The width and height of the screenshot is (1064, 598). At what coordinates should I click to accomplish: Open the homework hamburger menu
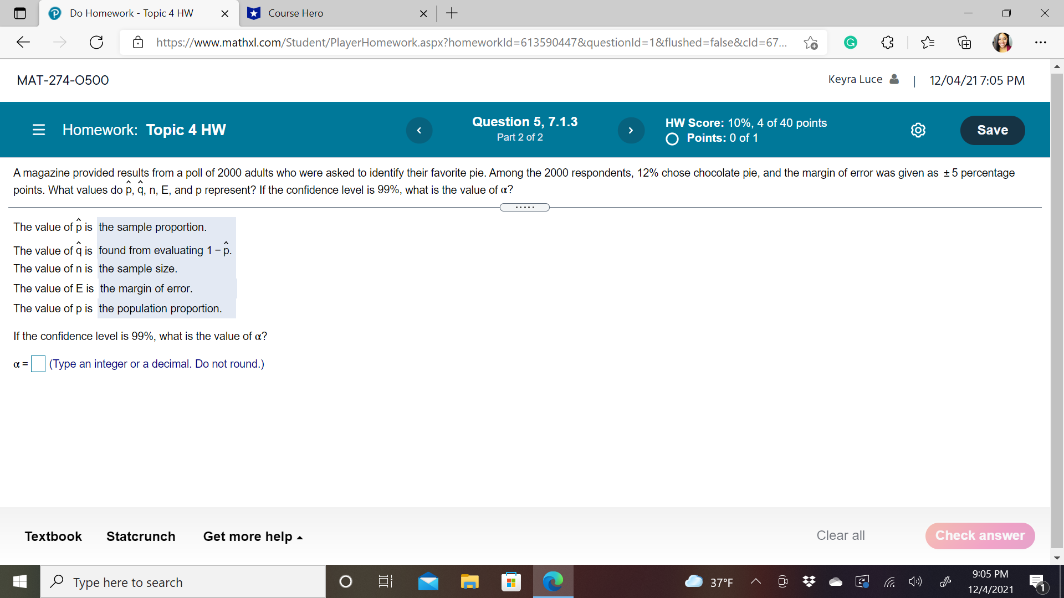[38, 130]
